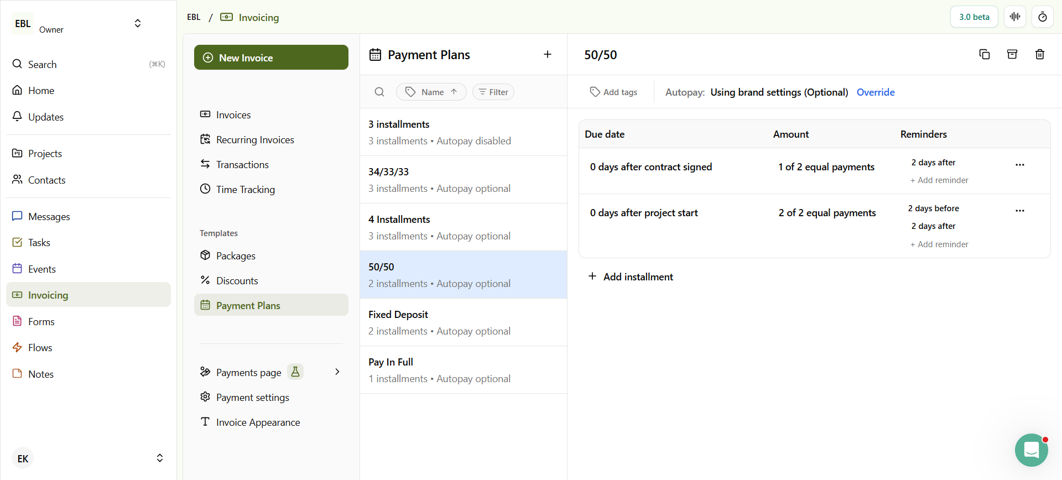Open Time Tracking
The height and width of the screenshot is (480, 1062).
tap(271, 189)
